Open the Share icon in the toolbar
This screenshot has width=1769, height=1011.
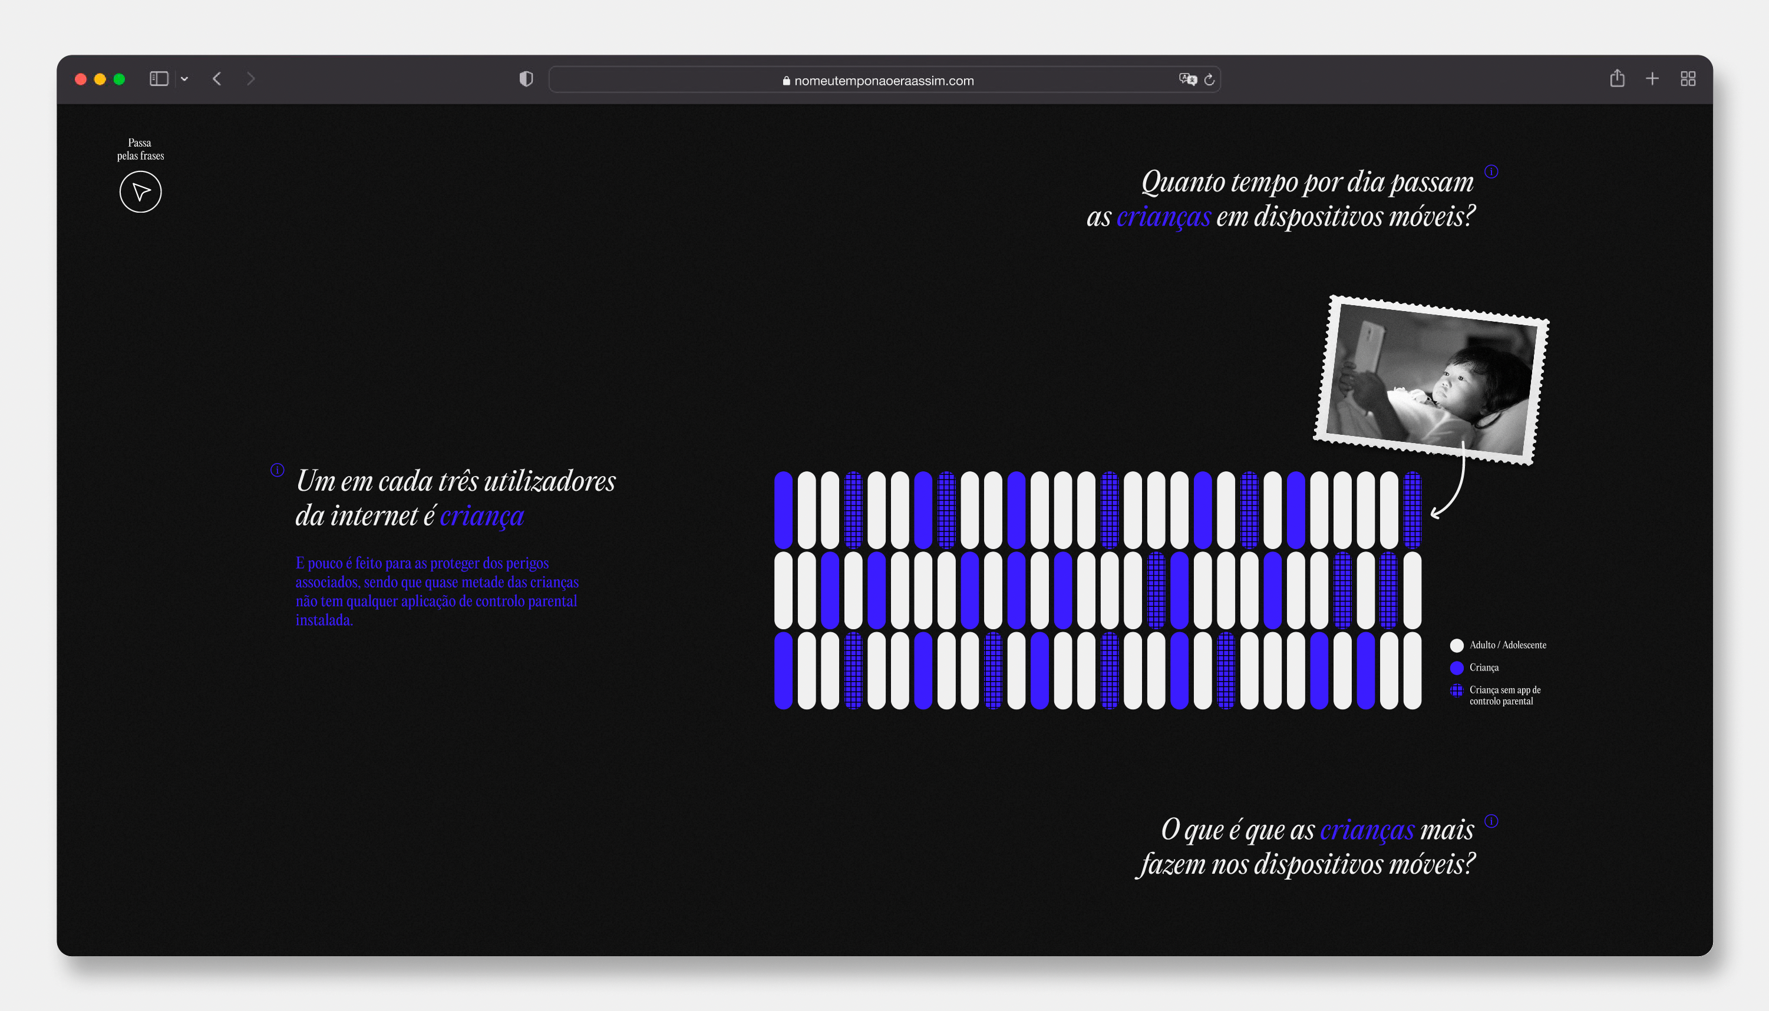pyautogui.click(x=1617, y=78)
